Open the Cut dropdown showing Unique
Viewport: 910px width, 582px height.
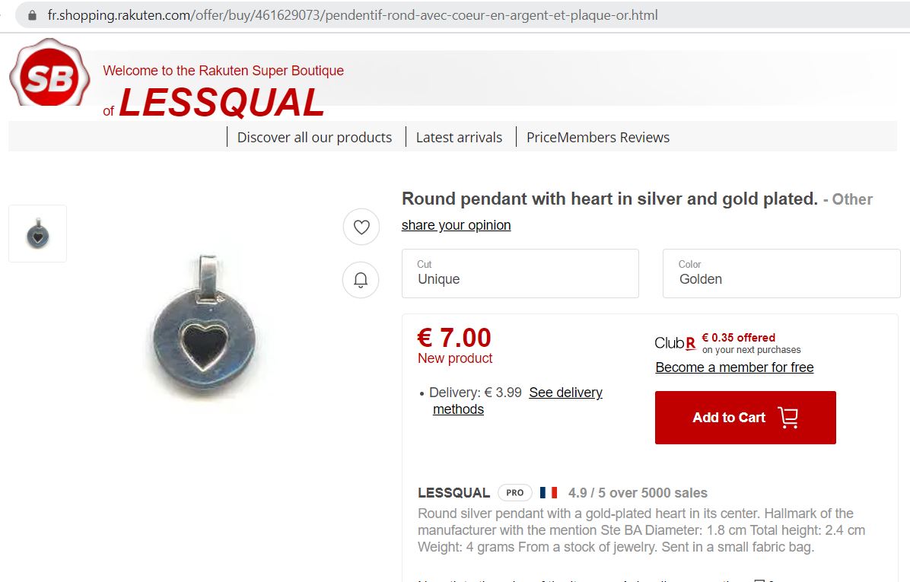pos(520,273)
